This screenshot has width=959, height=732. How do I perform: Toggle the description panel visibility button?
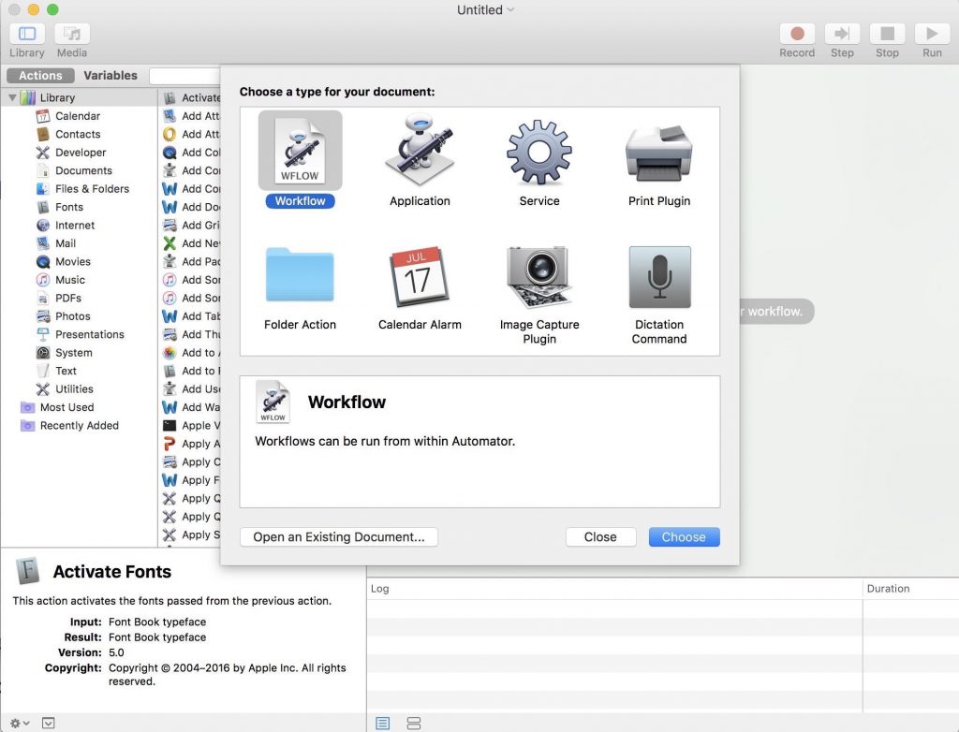tap(49, 723)
